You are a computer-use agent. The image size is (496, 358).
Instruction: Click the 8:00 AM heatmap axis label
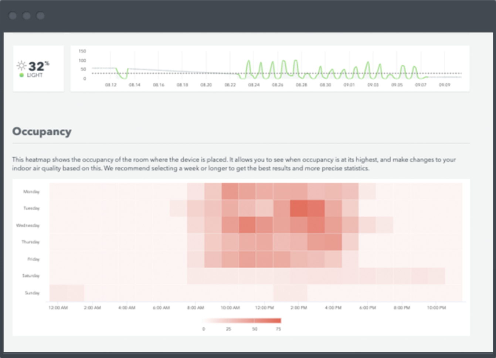point(196,308)
